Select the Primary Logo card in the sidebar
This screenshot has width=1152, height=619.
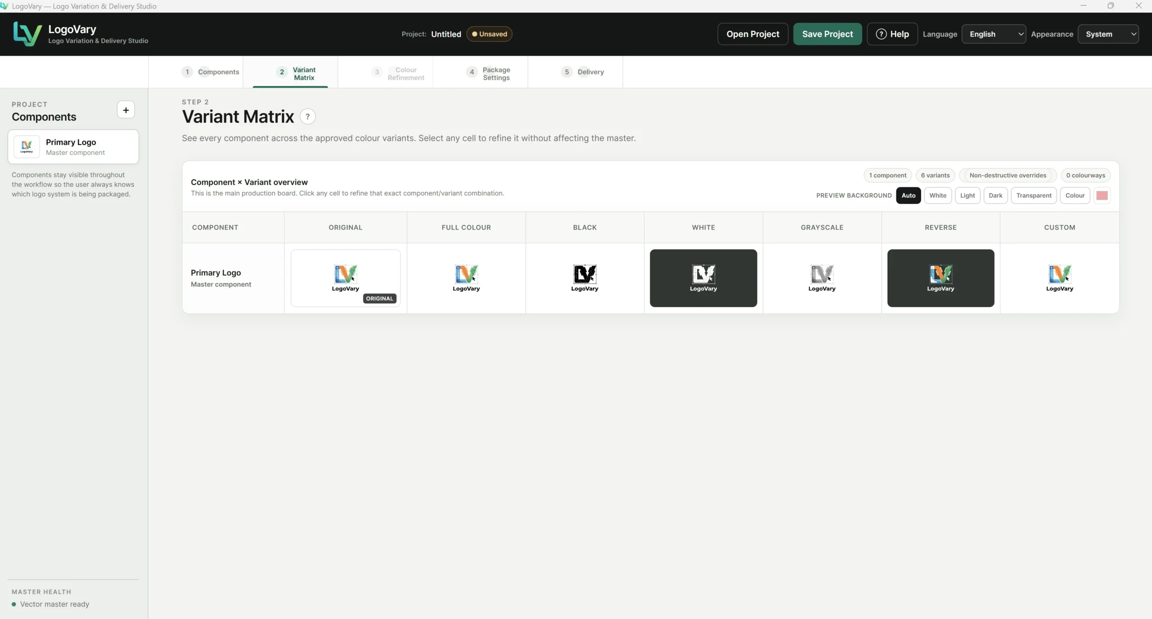pyautogui.click(x=73, y=147)
